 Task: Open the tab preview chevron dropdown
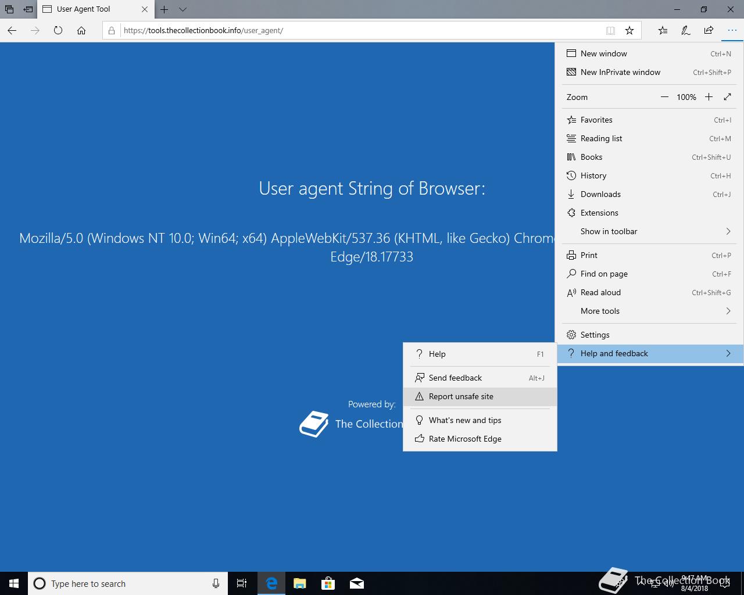pyautogui.click(x=183, y=9)
